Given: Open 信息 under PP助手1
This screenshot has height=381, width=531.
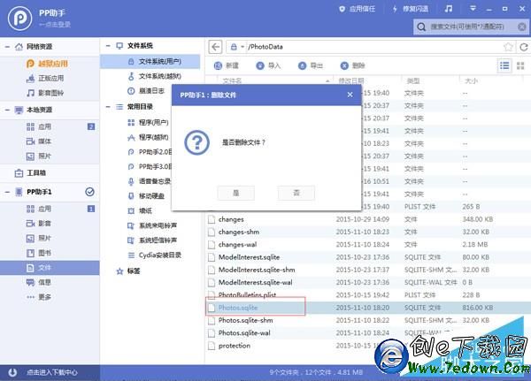Looking at the screenshot, I should pyautogui.click(x=39, y=282).
